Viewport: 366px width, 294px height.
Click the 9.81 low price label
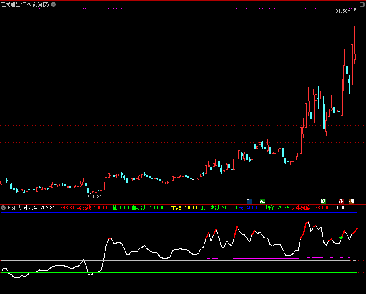pyautogui.click(x=97, y=197)
